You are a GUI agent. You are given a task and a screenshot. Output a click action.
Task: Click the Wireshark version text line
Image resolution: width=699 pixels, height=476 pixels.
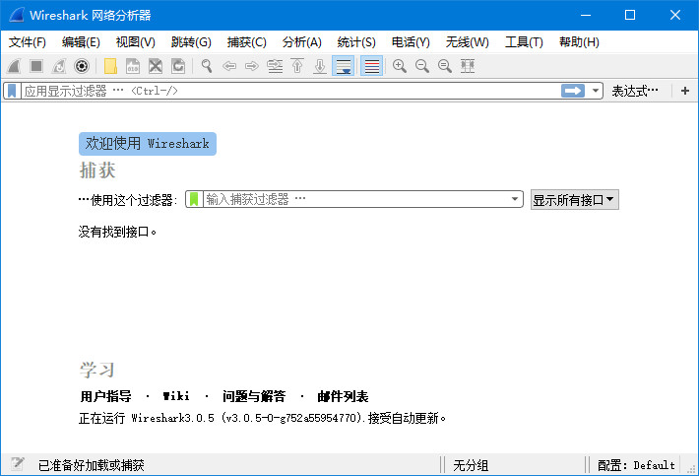tap(262, 418)
